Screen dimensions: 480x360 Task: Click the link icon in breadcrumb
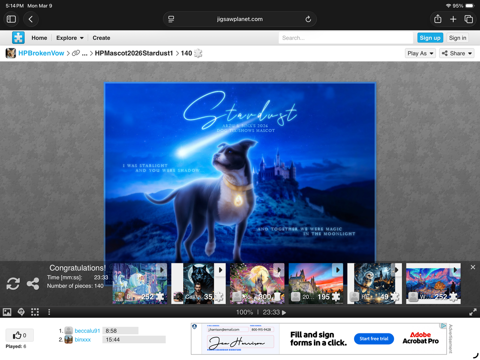click(x=76, y=53)
